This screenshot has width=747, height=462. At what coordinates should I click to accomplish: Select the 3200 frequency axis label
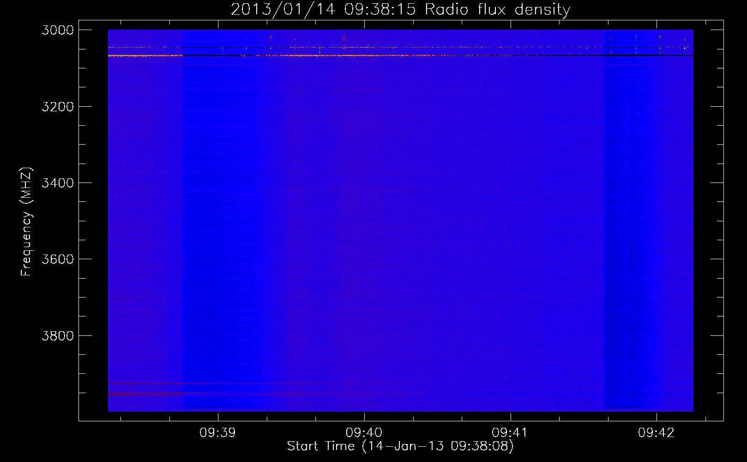pos(58,107)
